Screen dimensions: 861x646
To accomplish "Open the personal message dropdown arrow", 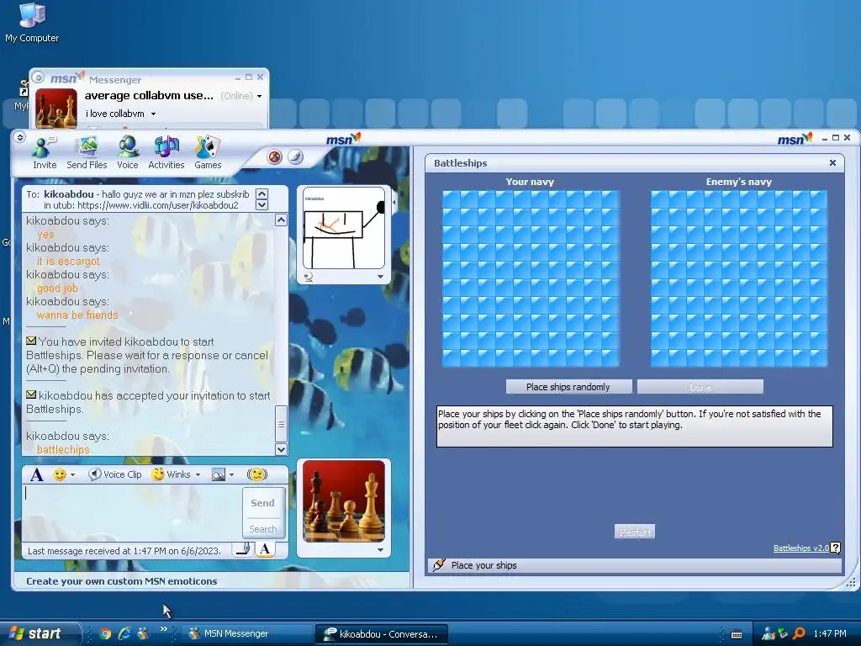I will click(153, 114).
